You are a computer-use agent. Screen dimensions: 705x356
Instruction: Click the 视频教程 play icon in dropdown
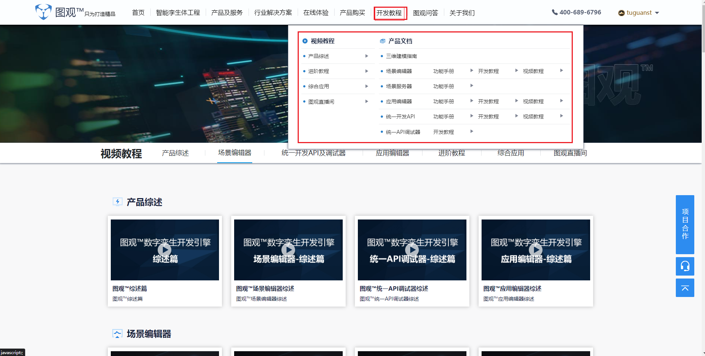click(305, 41)
